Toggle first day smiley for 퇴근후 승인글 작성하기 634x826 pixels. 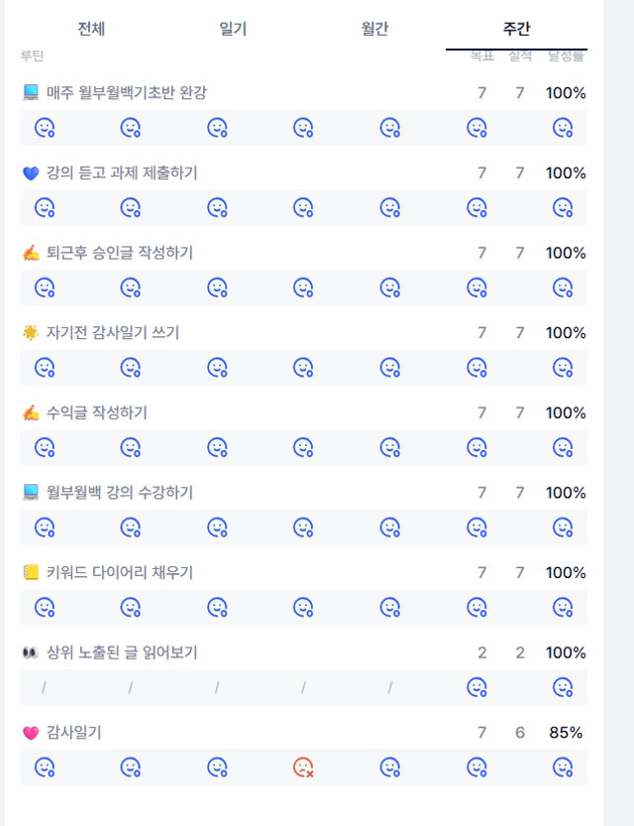point(45,288)
